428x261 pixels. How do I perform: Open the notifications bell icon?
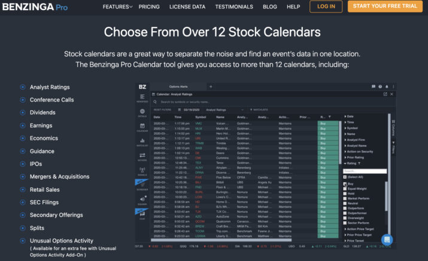coord(387,87)
